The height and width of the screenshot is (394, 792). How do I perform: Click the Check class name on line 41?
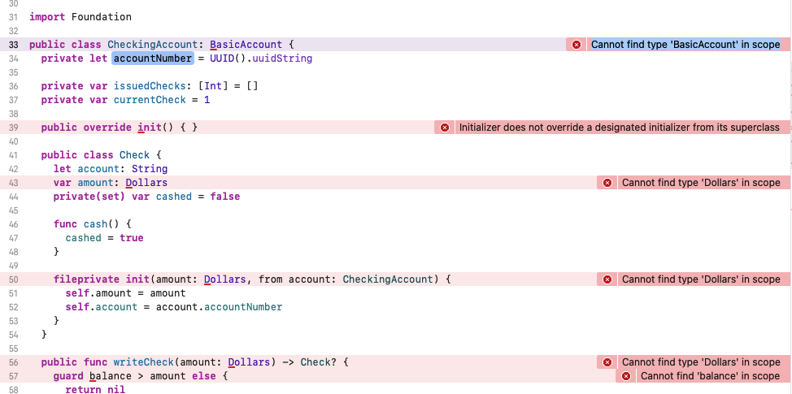click(134, 155)
